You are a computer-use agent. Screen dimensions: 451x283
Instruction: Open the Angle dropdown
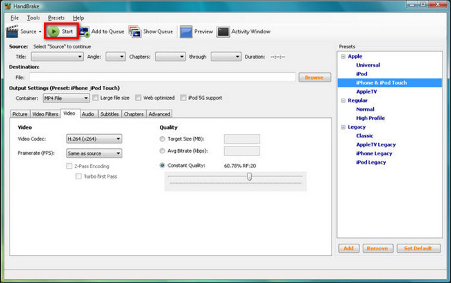pos(115,57)
